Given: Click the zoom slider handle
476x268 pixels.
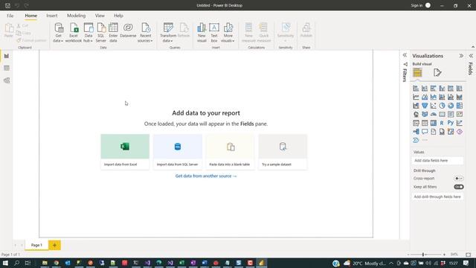Looking at the screenshot, I should pyautogui.click(x=423, y=255).
